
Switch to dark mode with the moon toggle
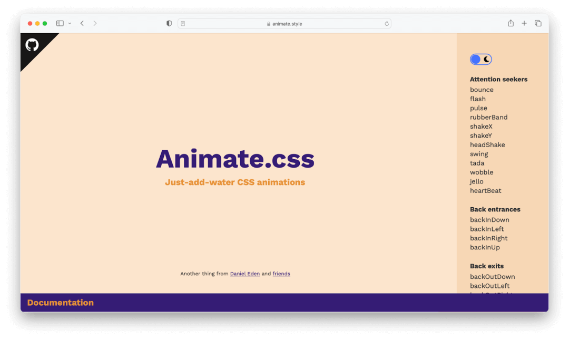coord(480,59)
